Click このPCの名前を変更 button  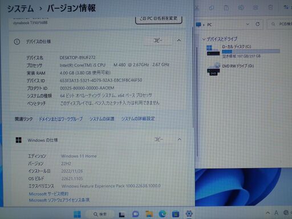[x=159, y=19]
